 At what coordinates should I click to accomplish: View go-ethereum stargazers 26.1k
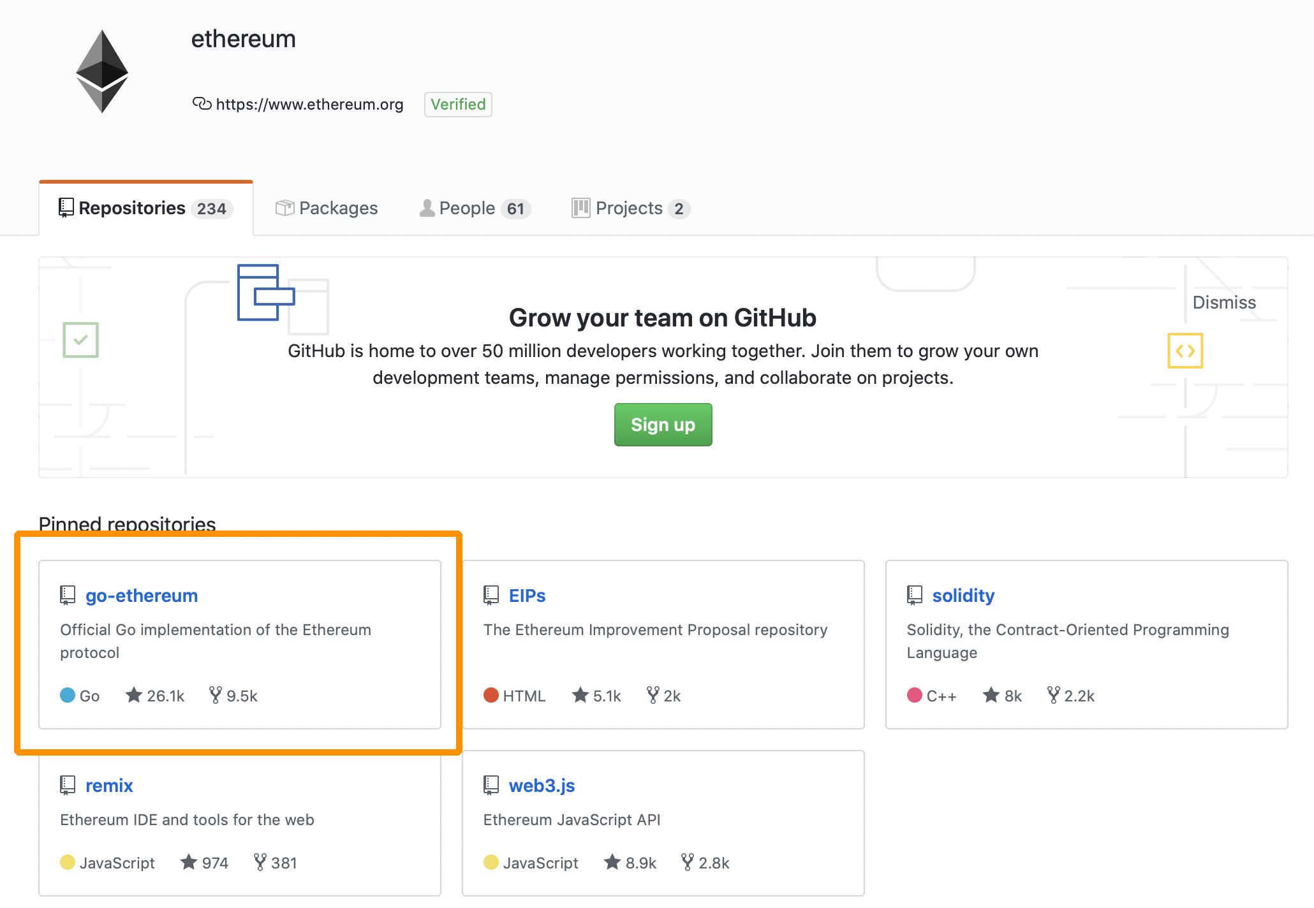click(155, 695)
